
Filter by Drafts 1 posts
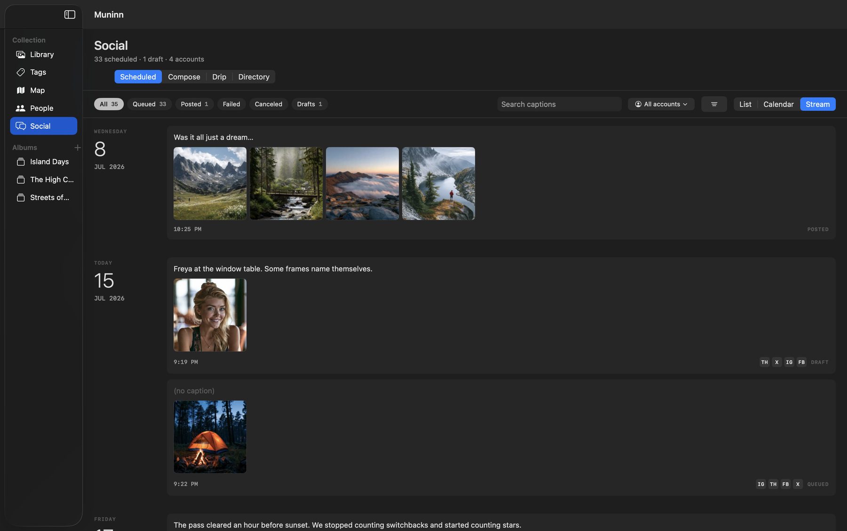click(310, 104)
